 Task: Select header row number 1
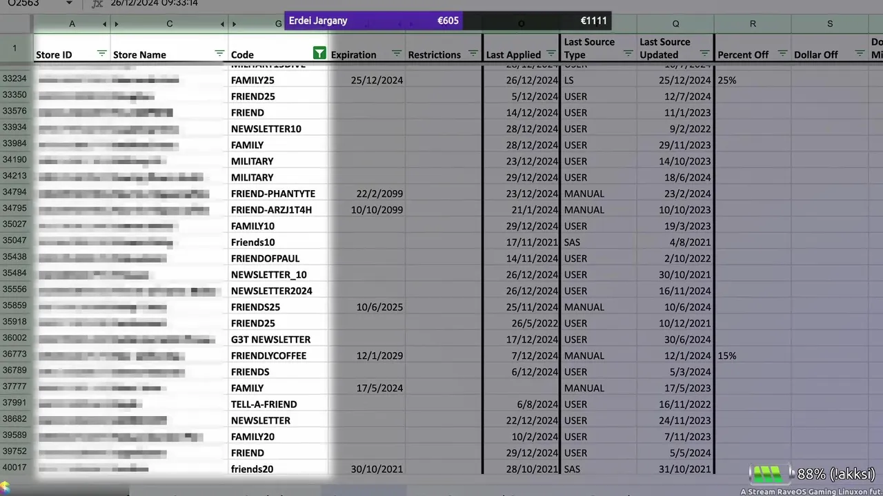pos(15,48)
